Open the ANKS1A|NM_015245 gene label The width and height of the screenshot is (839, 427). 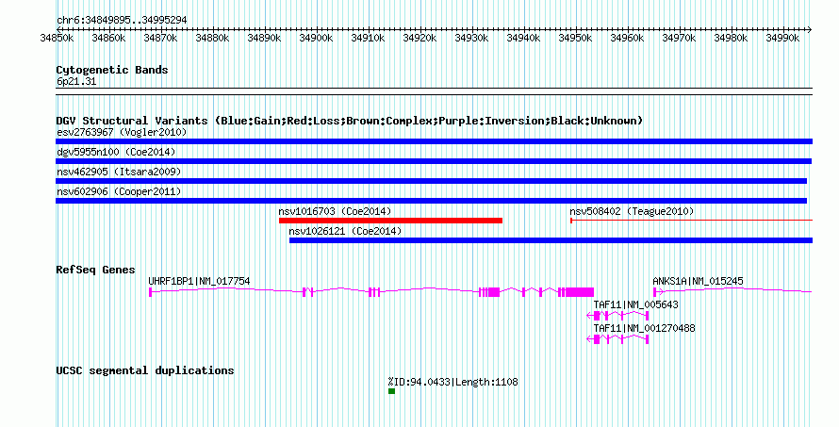tap(698, 281)
